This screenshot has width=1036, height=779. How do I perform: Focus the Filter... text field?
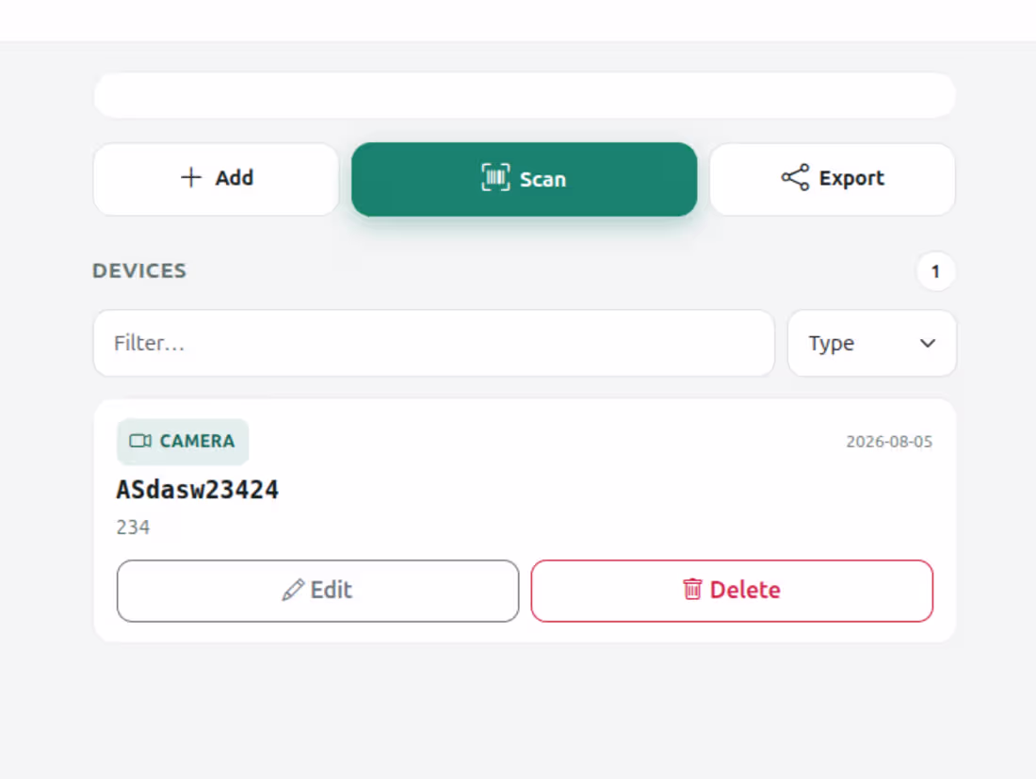(434, 343)
